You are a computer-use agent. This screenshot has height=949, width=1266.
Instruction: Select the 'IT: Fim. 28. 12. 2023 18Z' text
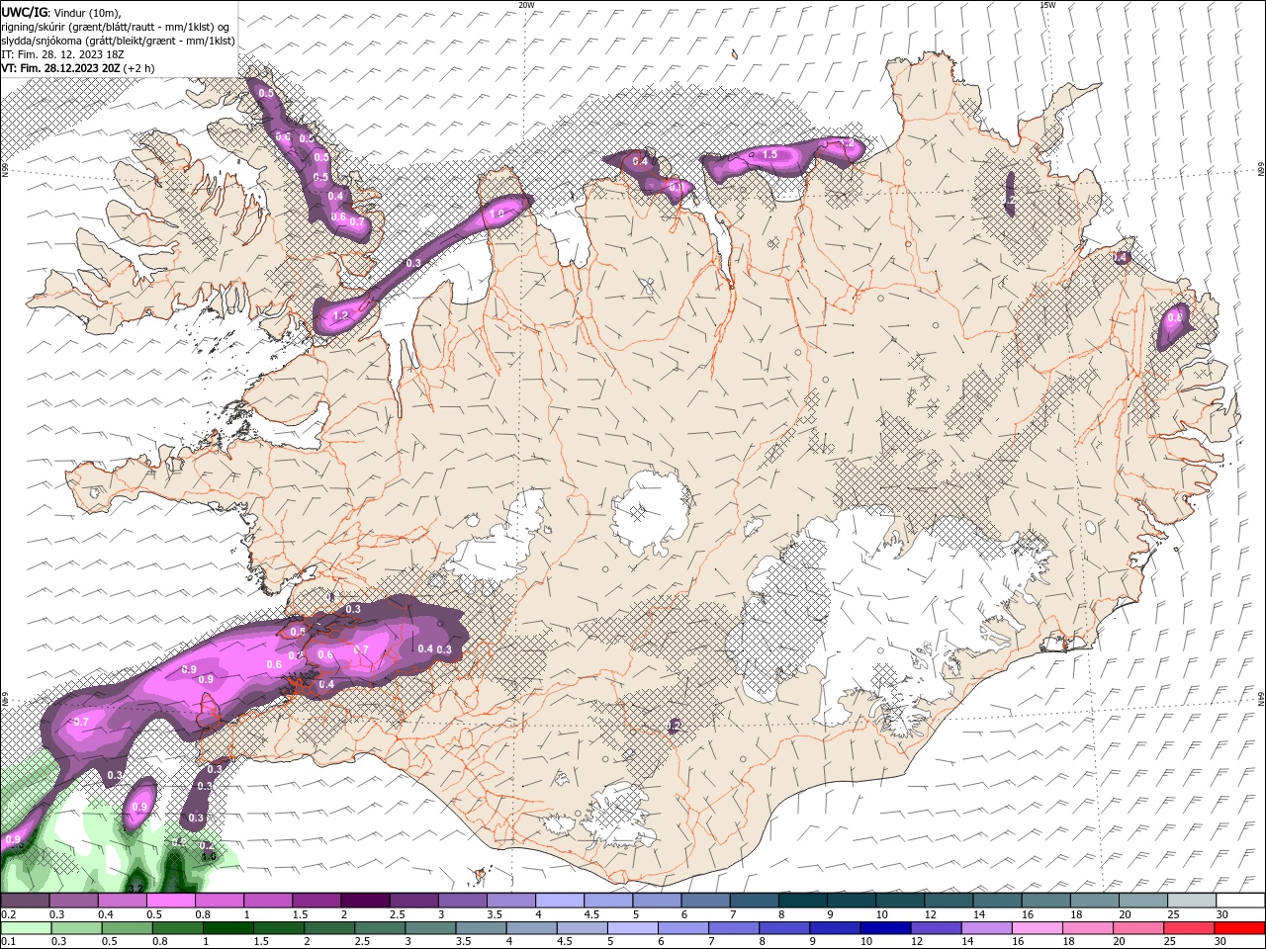[61, 54]
